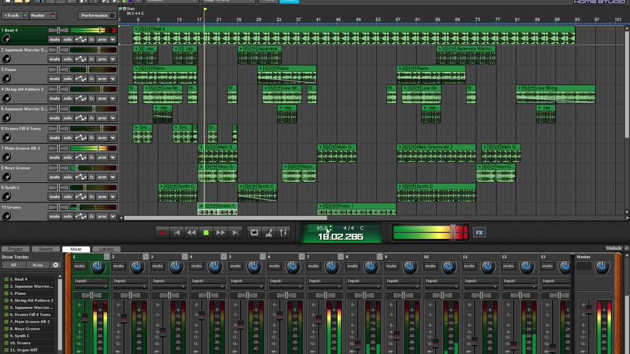
Task: Expand Japanese Warrior D track 2 options arrow
Action: pyautogui.click(x=113, y=59)
